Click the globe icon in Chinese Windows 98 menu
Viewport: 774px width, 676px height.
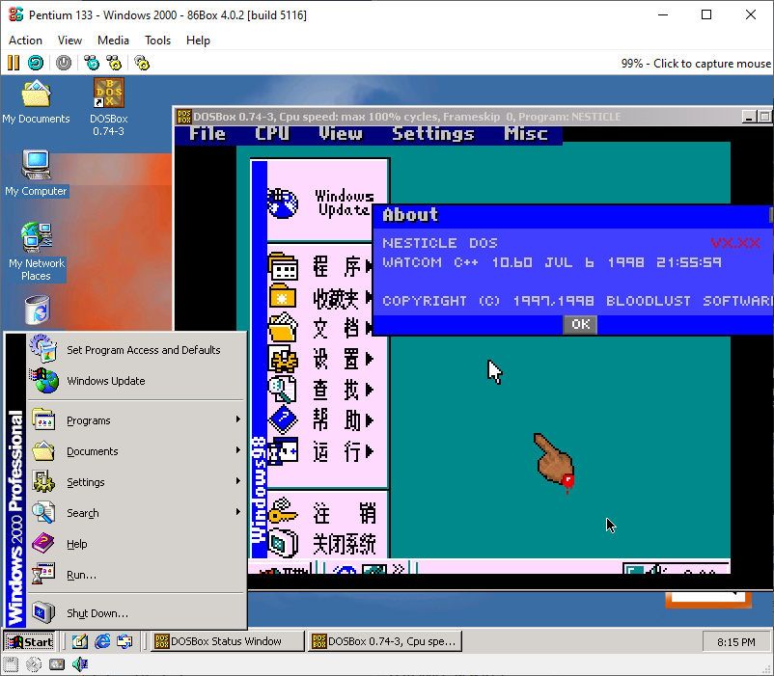283,203
